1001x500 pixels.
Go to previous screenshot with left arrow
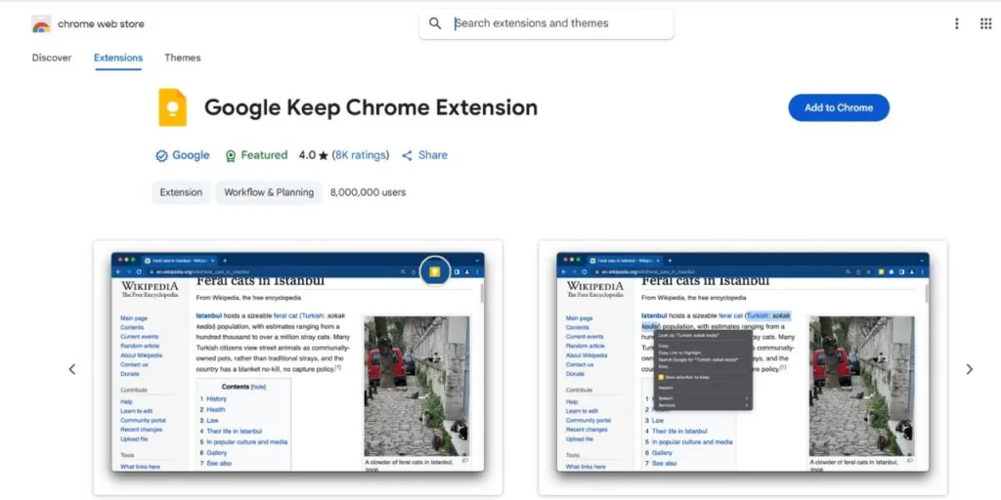coord(72,368)
